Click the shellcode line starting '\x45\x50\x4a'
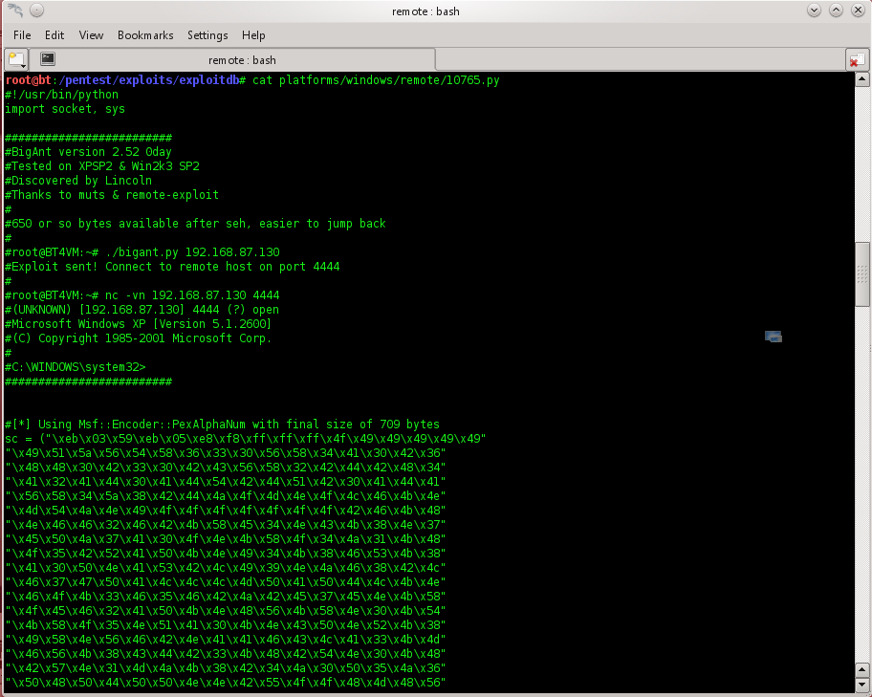Viewport: 872px width, 697px height. (x=226, y=539)
